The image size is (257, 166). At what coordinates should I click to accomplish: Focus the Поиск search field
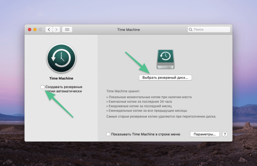coord(209,30)
